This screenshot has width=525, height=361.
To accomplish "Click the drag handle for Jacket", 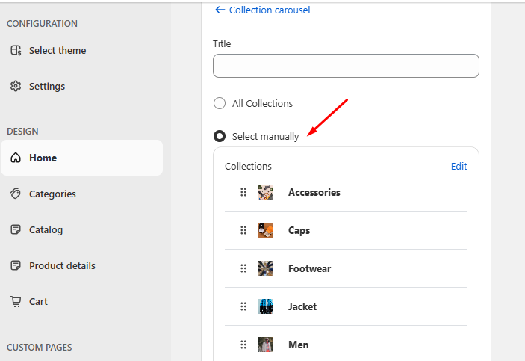I will tap(243, 306).
